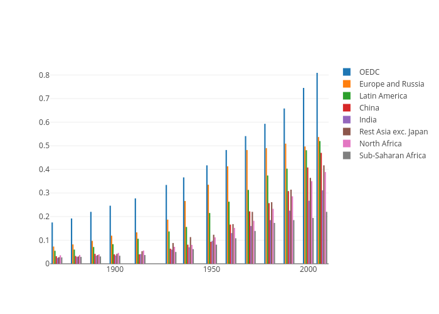
Task: Click the orange Europe and Russia swatch
Action: click(347, 84)
